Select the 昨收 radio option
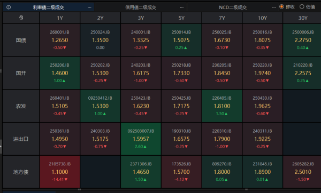This screenshot has height=193, width=321. click(x=287, y=7)
